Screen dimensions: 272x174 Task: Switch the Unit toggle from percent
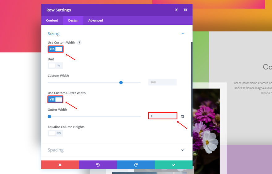click(x=55, y=66)
